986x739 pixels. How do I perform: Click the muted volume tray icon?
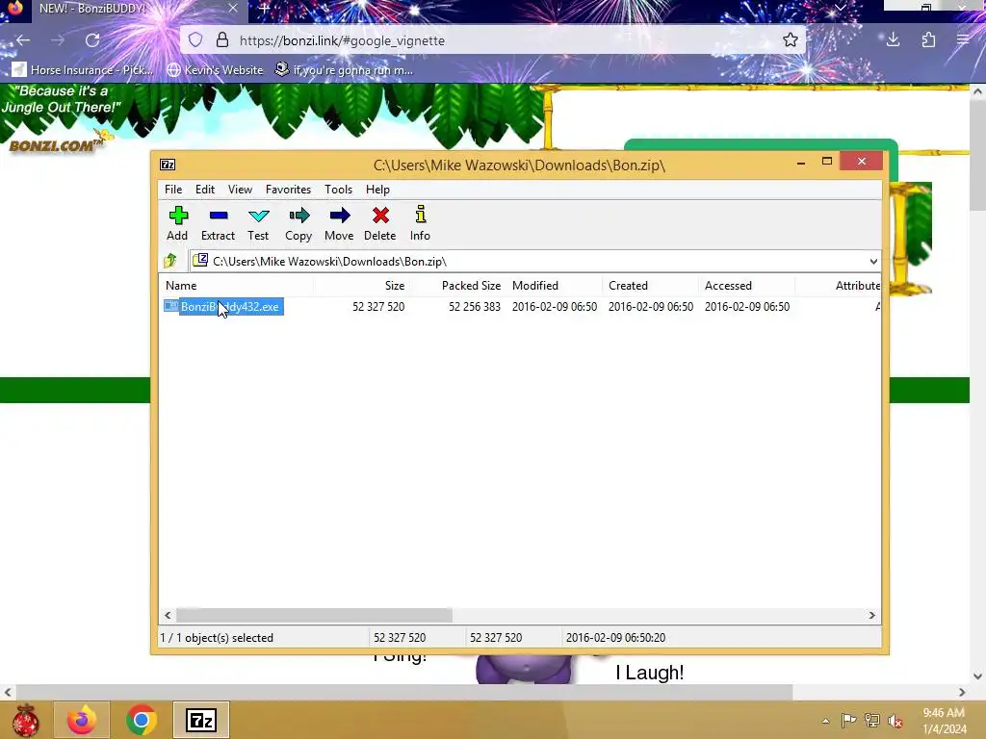pyautogui.click(x=895, y=721)
